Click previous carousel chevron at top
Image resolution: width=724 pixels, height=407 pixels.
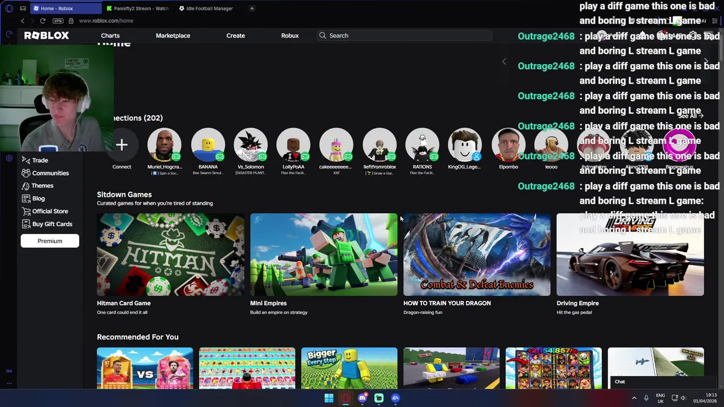(504, 62)
